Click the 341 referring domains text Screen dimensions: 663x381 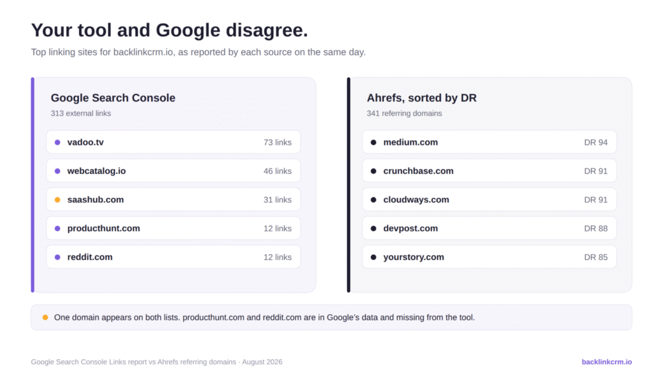click(x=404, y=114)
